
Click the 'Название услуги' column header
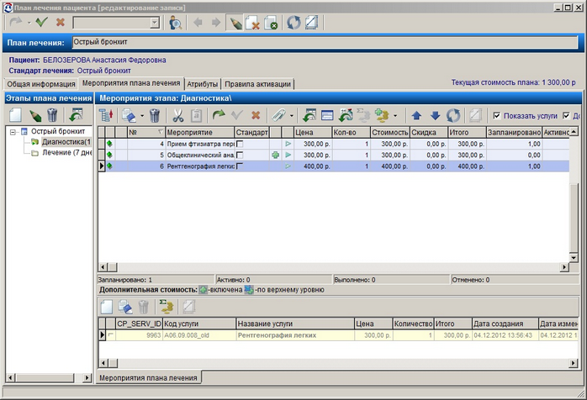pyautogui.click(x=295, y=324)
